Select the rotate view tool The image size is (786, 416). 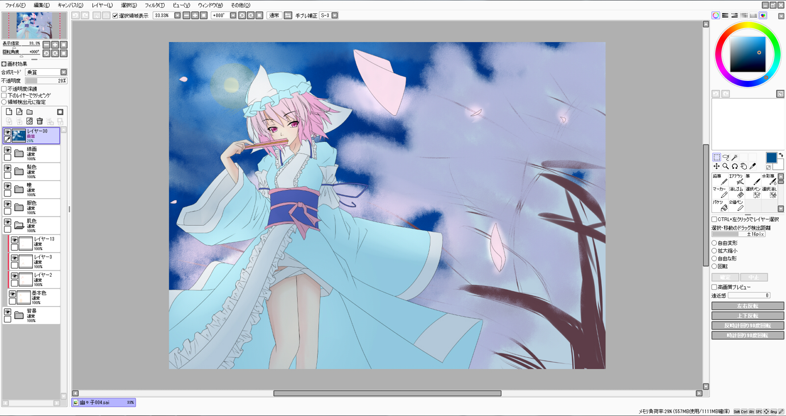click(x=734, y=166)
